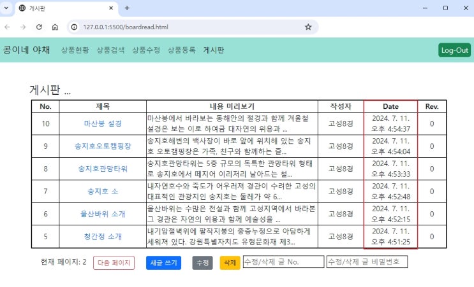Open tab search chevron
The image size is (474, 287).
tap(6, 8)
